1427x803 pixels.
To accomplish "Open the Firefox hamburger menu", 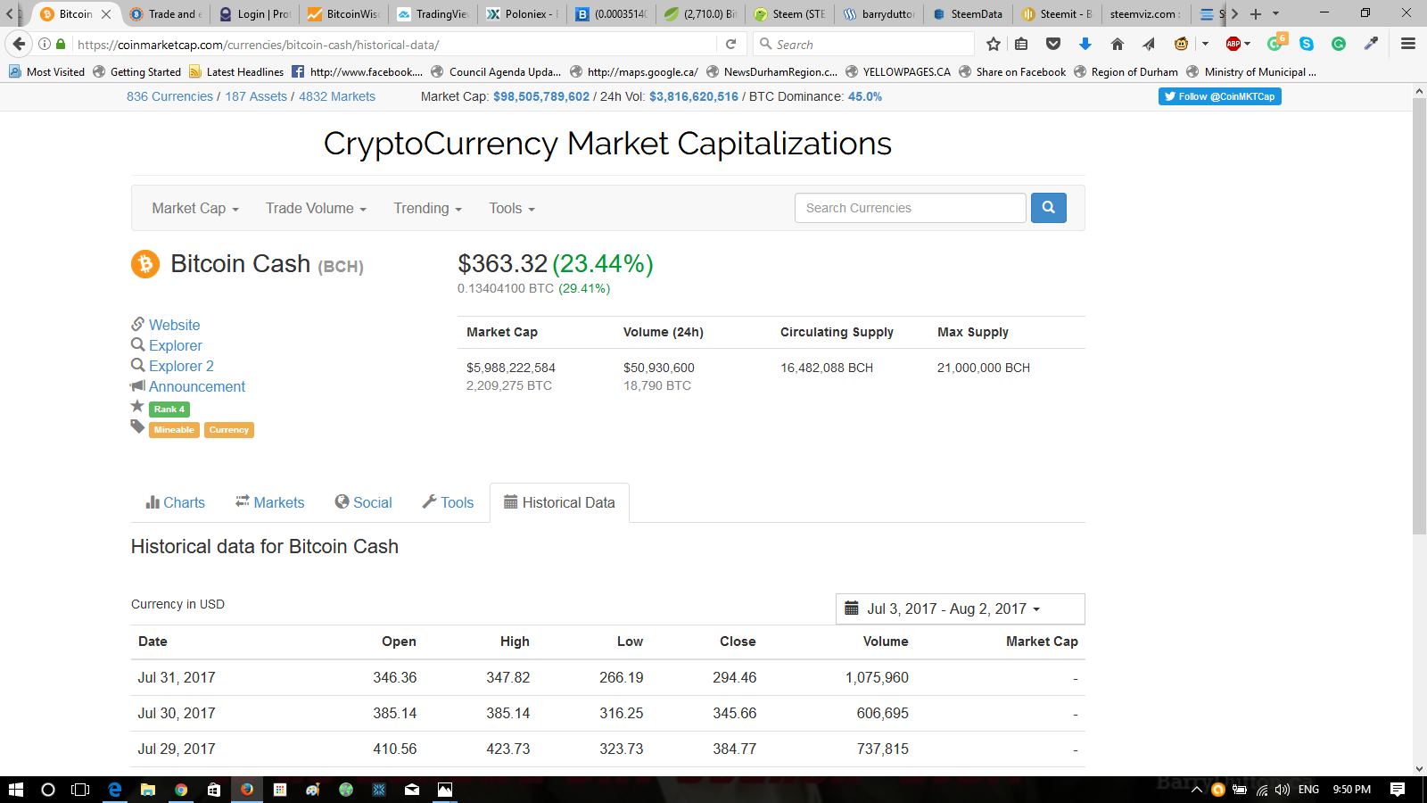I will click(1408, 44).
